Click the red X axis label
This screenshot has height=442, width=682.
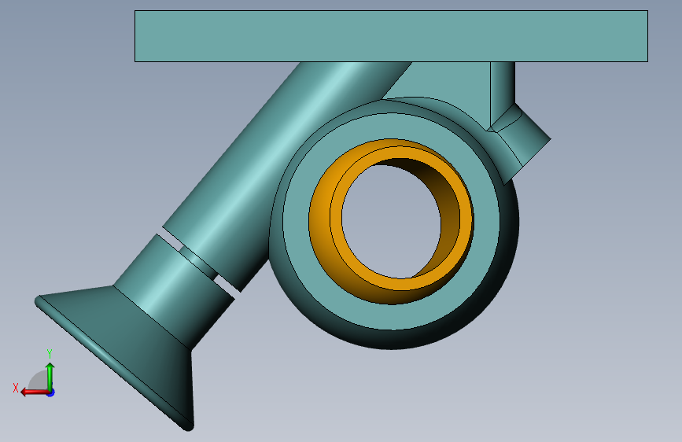(16, 388)
